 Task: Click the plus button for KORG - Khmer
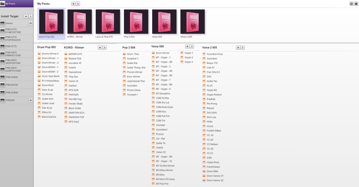[100, 47]
